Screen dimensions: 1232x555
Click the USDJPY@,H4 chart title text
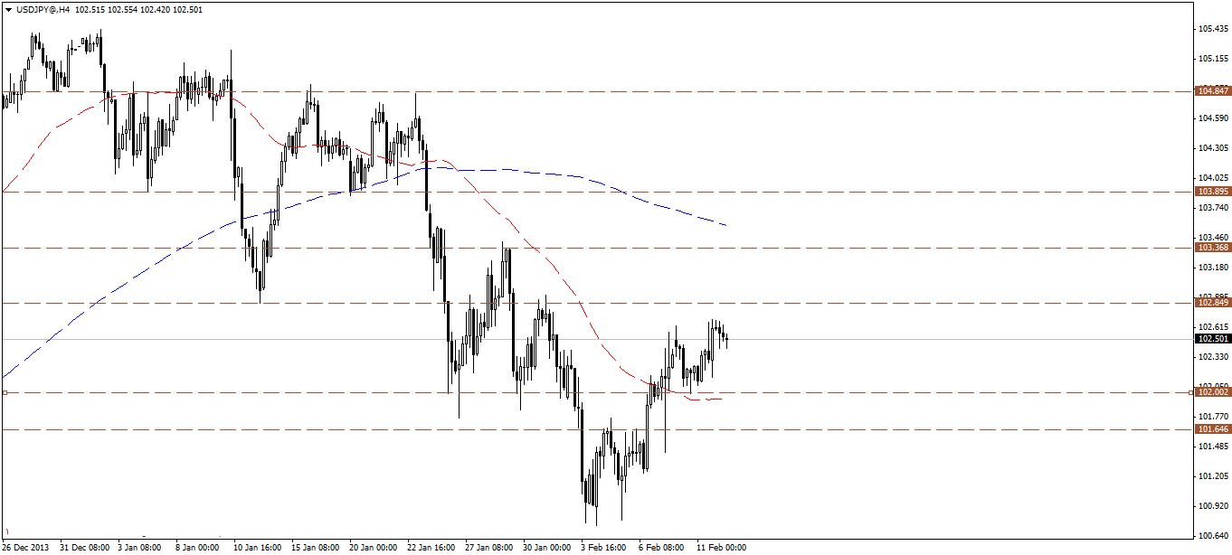(x=43, y=8)
